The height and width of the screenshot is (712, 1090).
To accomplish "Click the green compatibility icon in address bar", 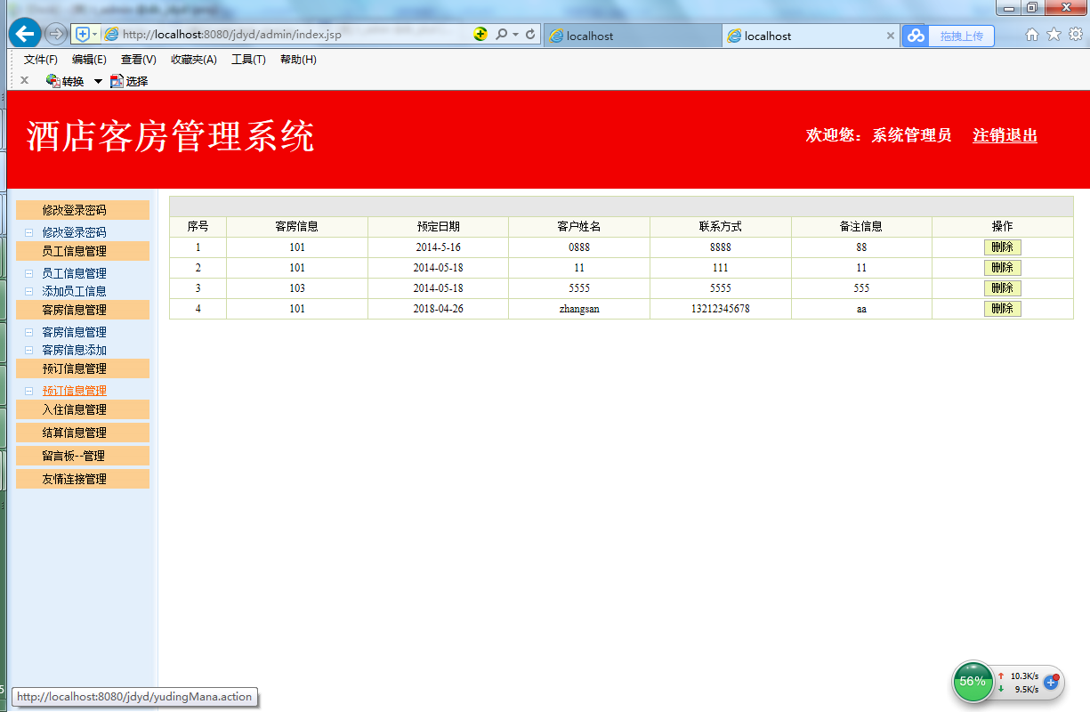I will (x=480, y=35).
